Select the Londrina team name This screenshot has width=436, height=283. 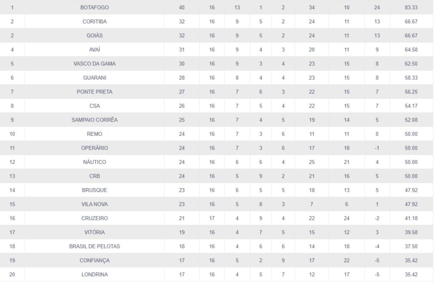tap(94, 274)
